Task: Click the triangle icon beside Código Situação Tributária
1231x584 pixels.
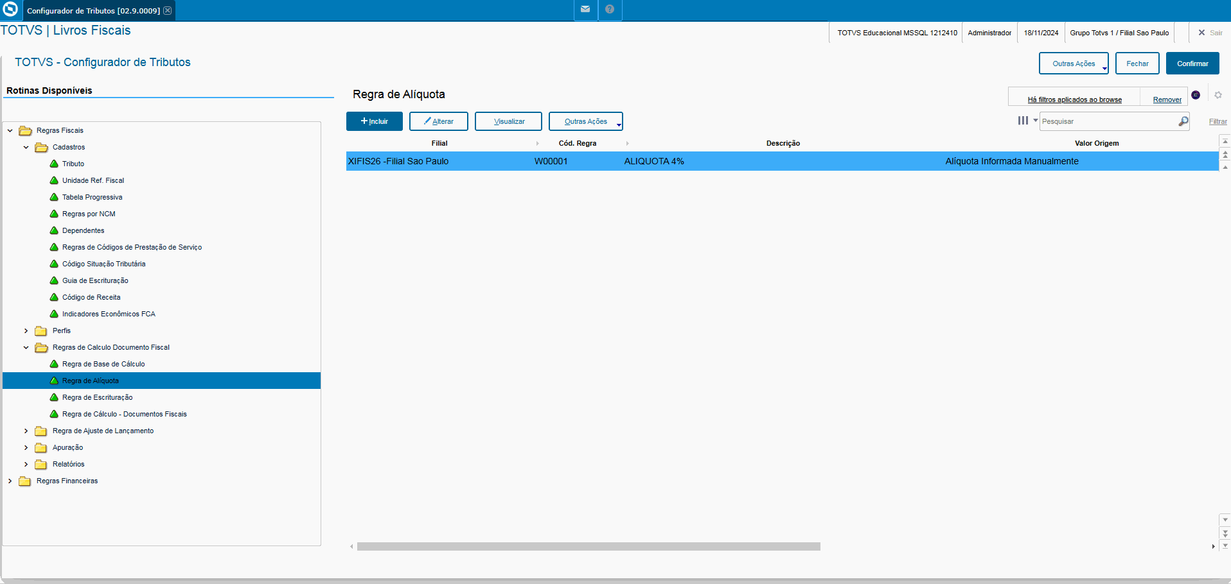Action: [54, 264]
